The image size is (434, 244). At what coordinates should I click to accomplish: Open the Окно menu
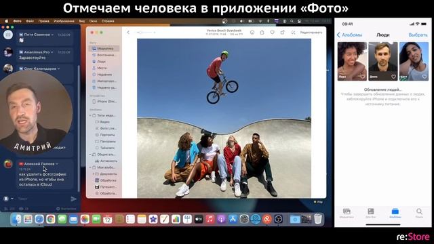point(94,21)
